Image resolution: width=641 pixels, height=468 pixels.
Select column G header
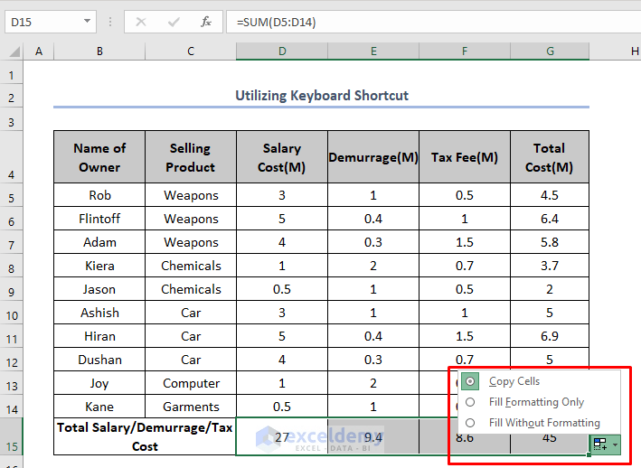(x=550, y=51)
